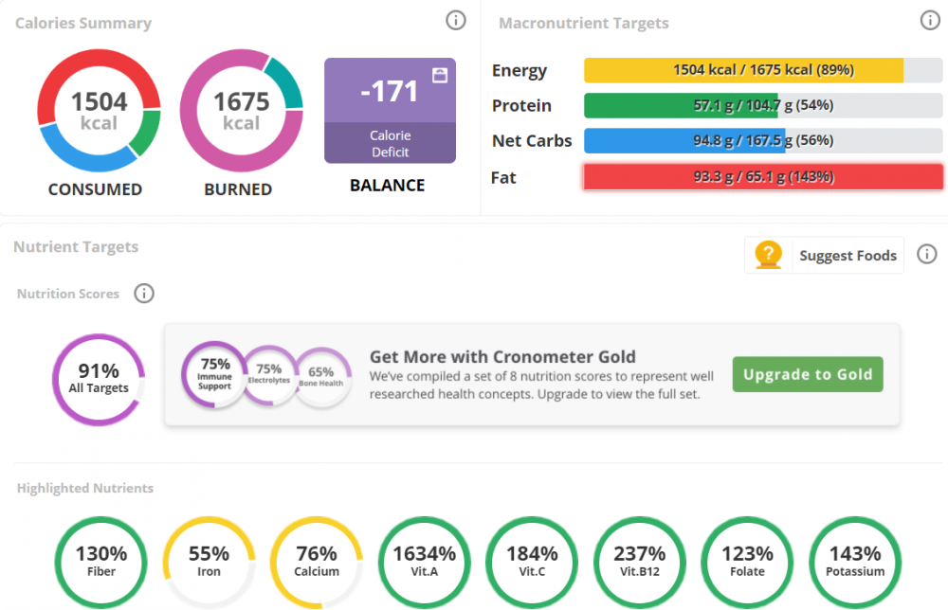Click the question mark Suggest Foods icon
The height and width of the screenshot is (610, 948).
tap(768, 255)
